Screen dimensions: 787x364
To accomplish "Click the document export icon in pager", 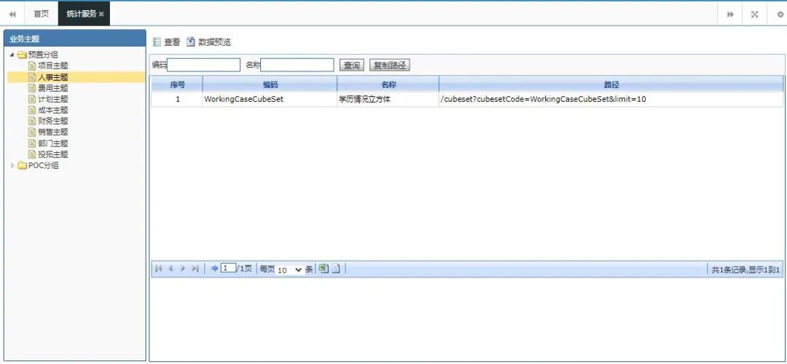I will click(336, 269).
